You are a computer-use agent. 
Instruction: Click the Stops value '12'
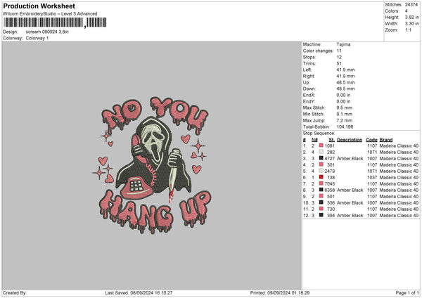[x=339, y=57]
